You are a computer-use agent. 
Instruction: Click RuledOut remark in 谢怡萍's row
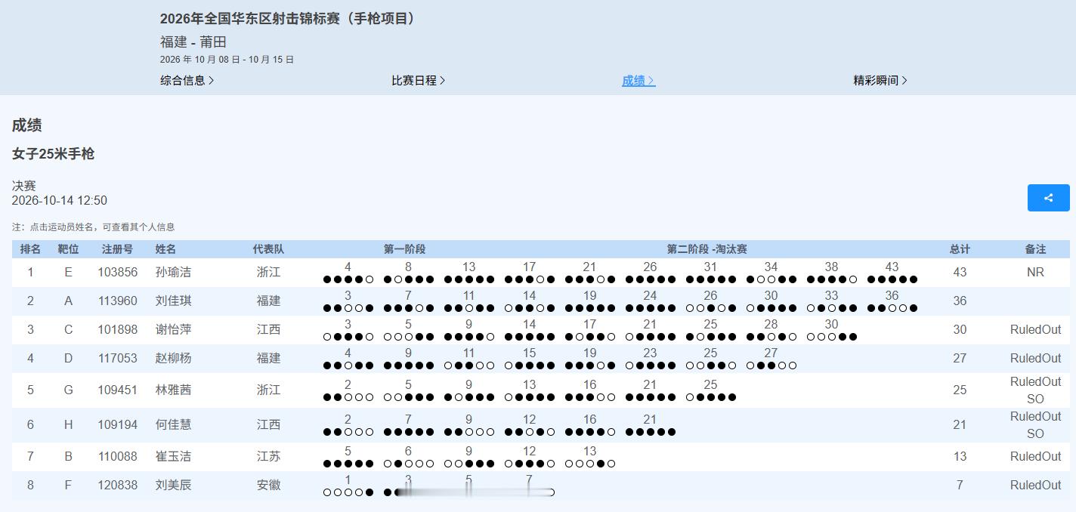pos(1035,329)
